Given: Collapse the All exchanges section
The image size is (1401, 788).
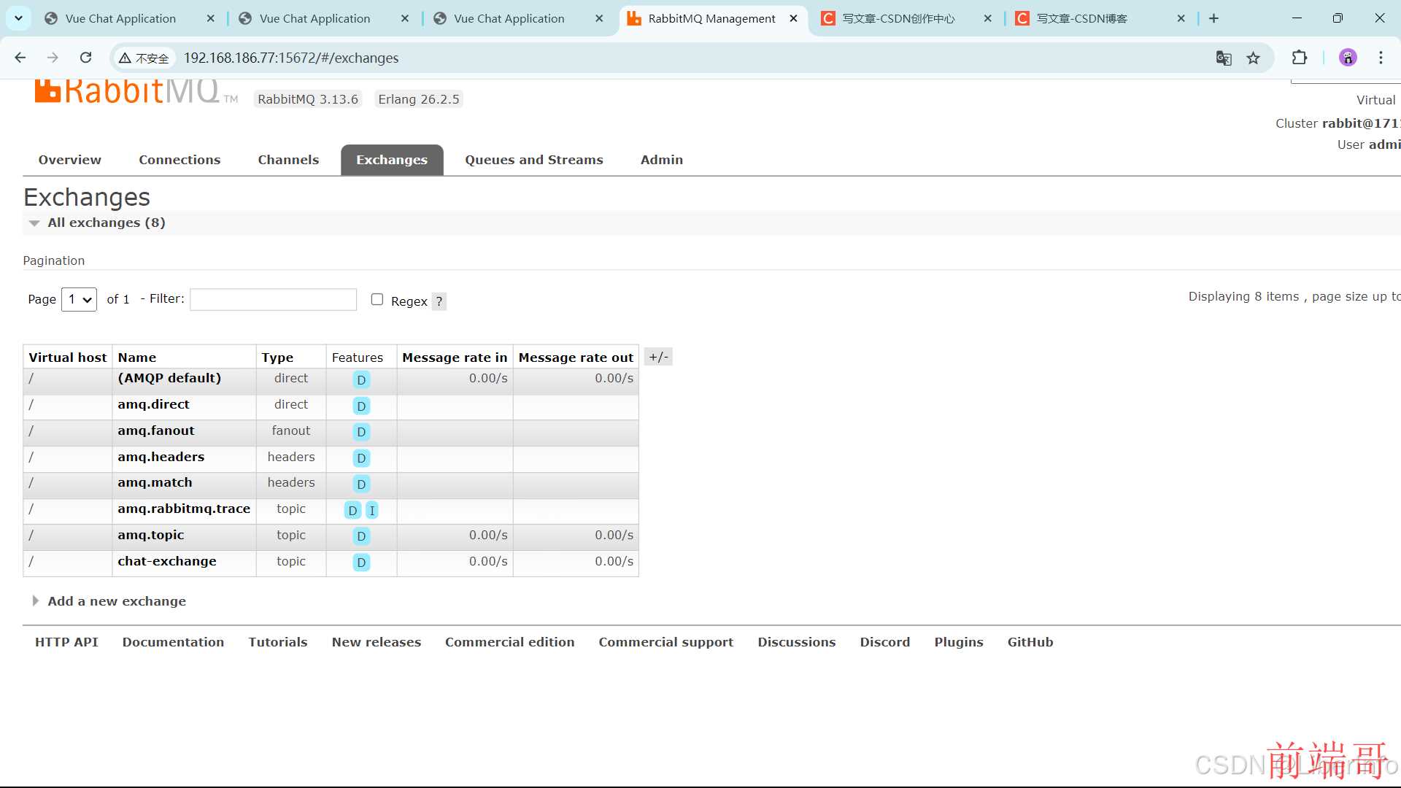Looking at the screenshot, I should point(34,223).
